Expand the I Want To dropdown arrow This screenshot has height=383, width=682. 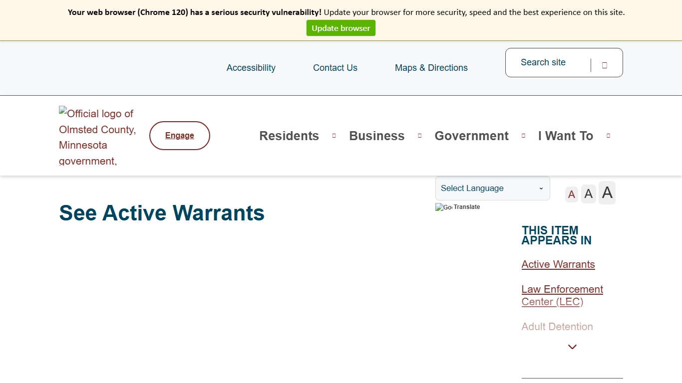tap(608, 135)
